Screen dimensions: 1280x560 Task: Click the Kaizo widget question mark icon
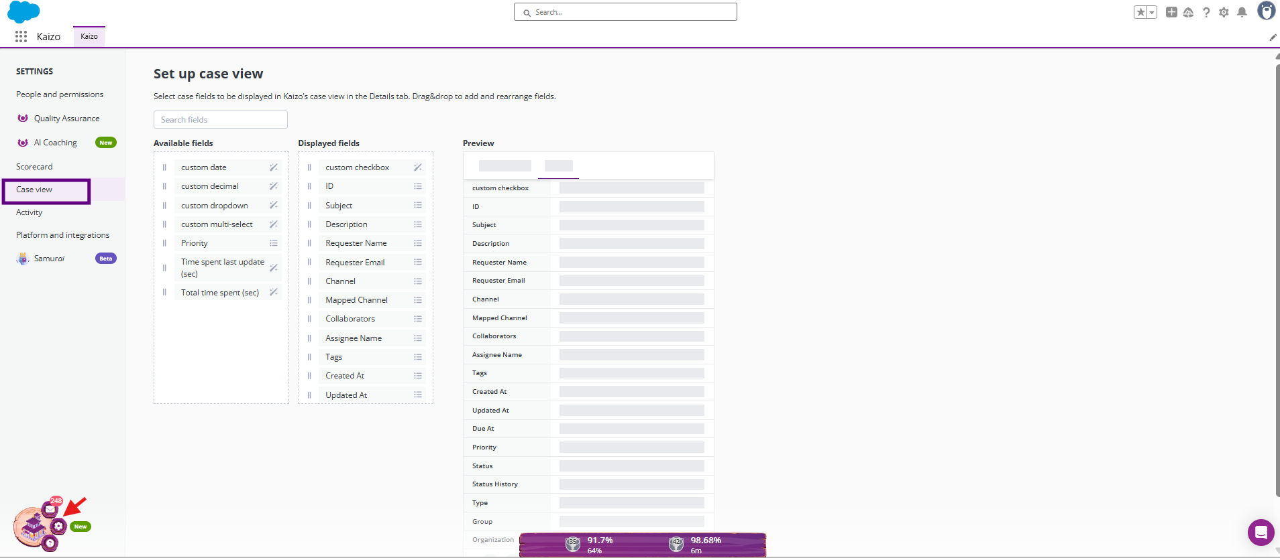[x=50, y=543]
